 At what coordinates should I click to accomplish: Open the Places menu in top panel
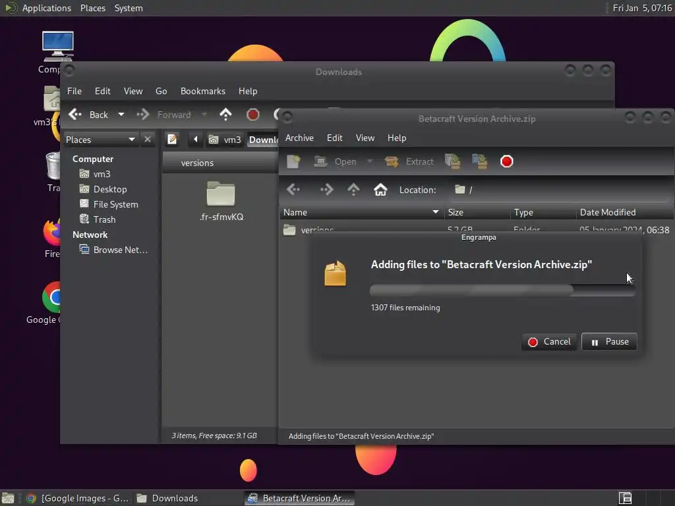(92, 8)
